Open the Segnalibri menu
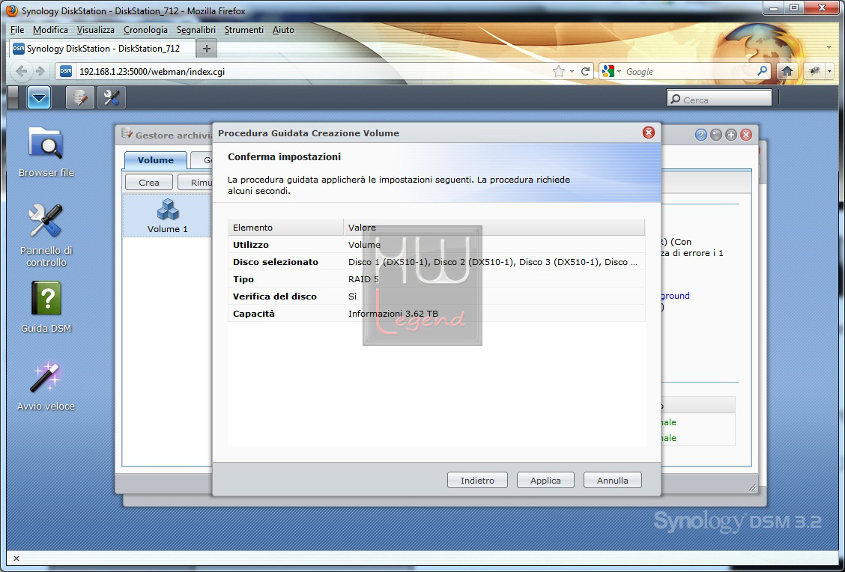 point(196,30)
